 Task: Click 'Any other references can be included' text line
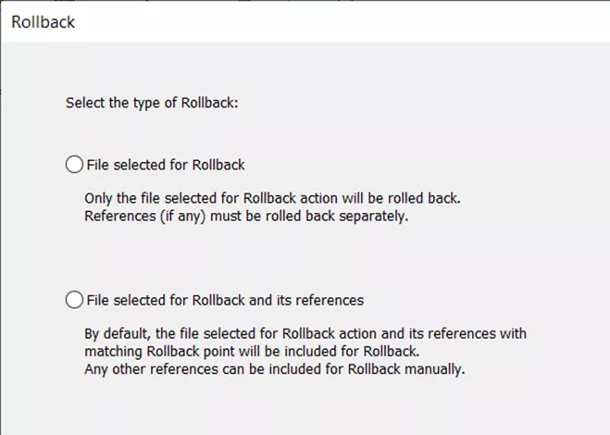[275, 369]
